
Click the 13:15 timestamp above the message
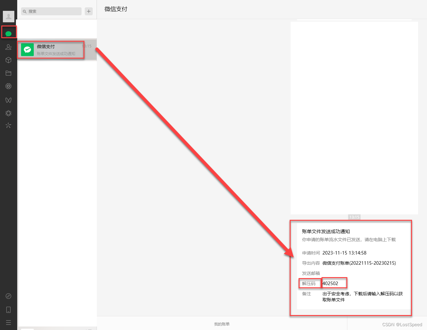pyautogui.click(x=354, y=217)
